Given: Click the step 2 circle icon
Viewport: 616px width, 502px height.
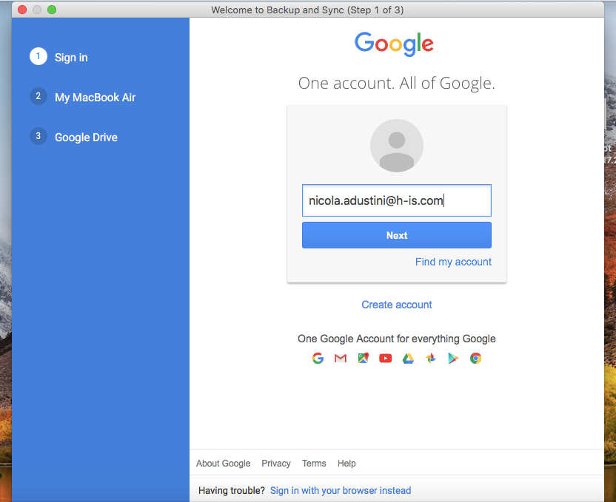Looking at the screenshot, I should 38,96.
